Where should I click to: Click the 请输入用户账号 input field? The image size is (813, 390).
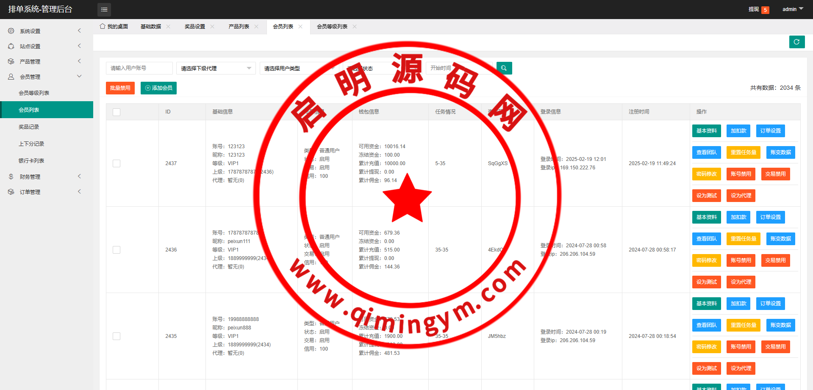(x=139, y=68)
